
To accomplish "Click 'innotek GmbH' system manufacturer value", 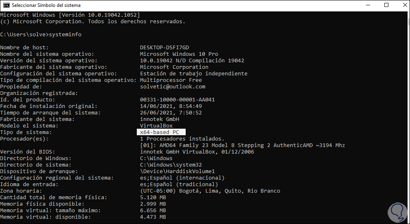I will point(160,119).
